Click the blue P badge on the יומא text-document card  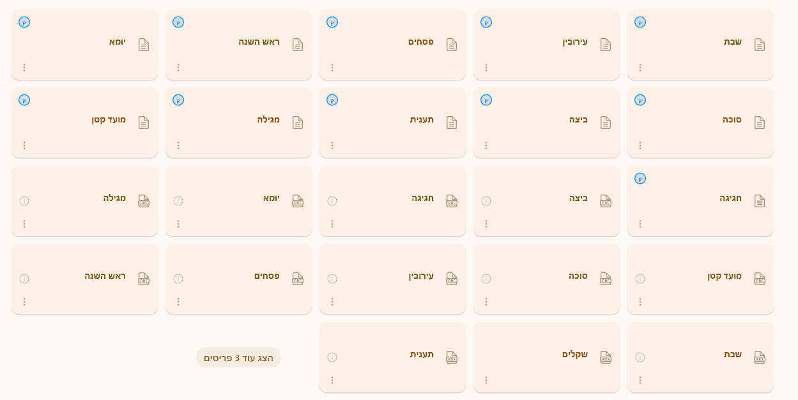pyautogui.click(x=24, y=22)
